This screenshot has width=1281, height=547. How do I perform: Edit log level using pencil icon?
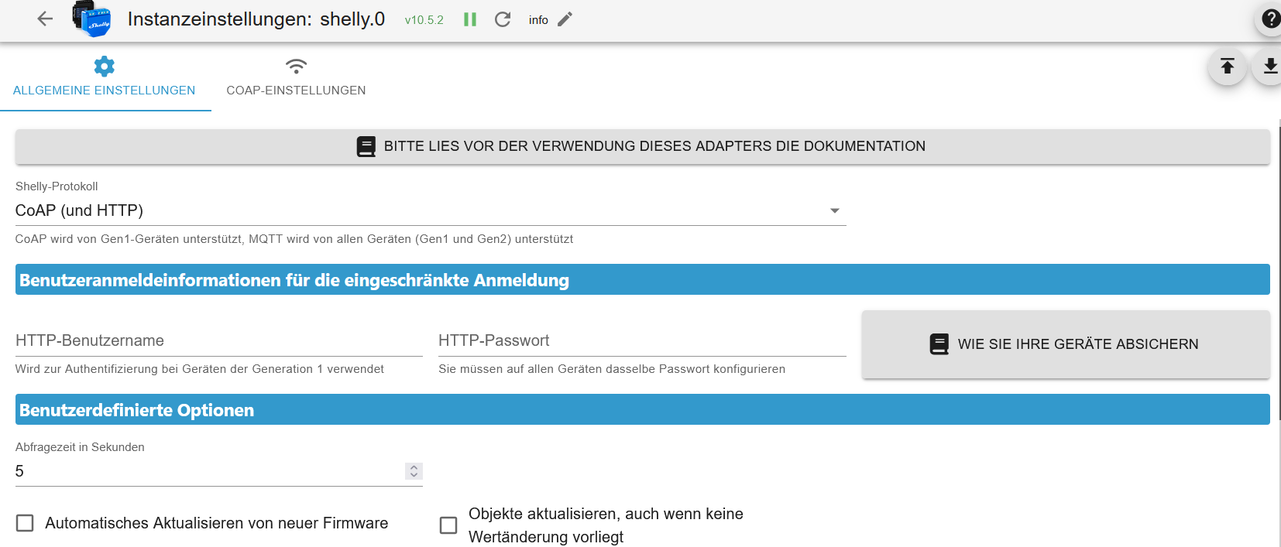tap(565, 19)
